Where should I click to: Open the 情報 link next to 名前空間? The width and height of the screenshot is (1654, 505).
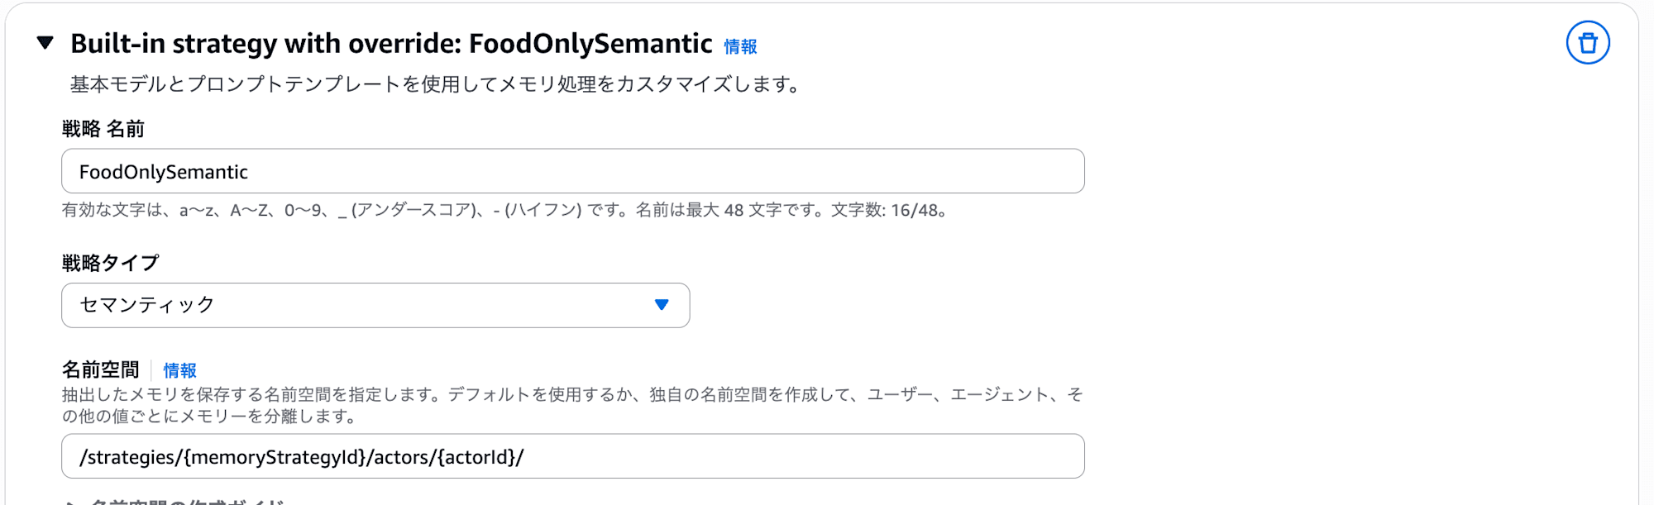[x=179, y=370]
